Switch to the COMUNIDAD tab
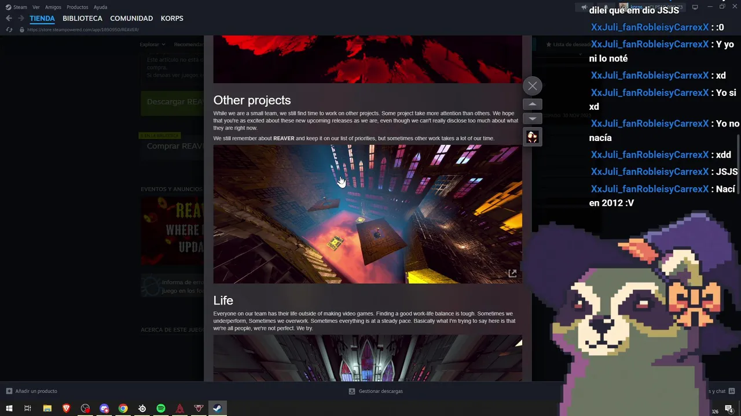Viewport: 741px width, 416px height. click(131, 18)
